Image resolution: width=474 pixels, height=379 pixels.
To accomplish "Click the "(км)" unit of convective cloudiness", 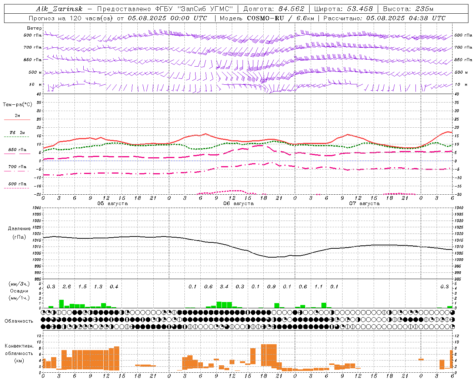I will [20, 360].
